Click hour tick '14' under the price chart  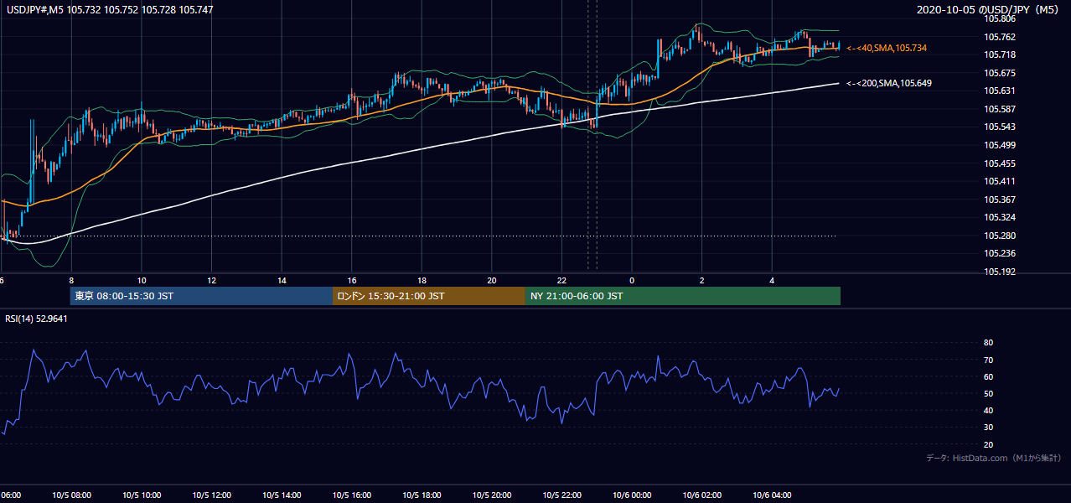coord(282,280)
